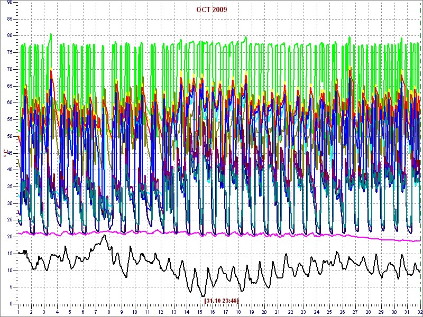
Task: Select the "[31.10 23:46]" timestamp label
Action: click(222, 300)
